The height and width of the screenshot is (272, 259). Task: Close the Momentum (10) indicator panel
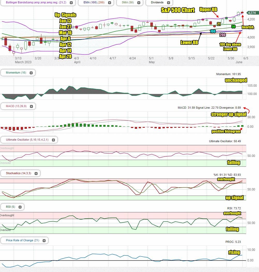click(x=31, y=73)
